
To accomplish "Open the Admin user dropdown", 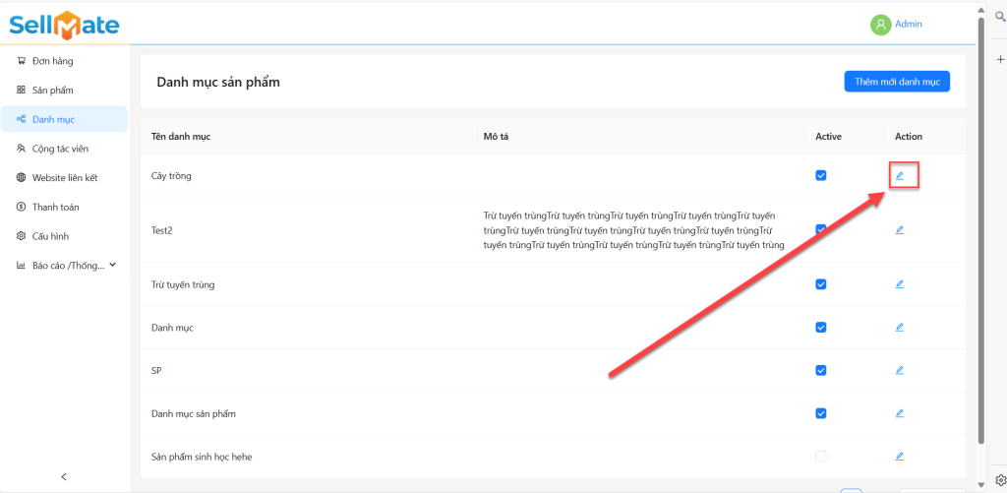I will click(908, 25).
